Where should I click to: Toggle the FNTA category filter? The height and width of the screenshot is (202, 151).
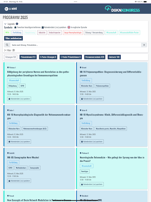pyautogui.click(x=7, y=32)
